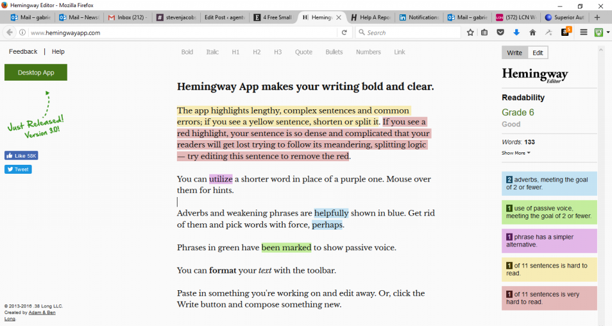Apply Numbers list formatting
The width and height of the screenshot is (612, 326).
(368, 52)
